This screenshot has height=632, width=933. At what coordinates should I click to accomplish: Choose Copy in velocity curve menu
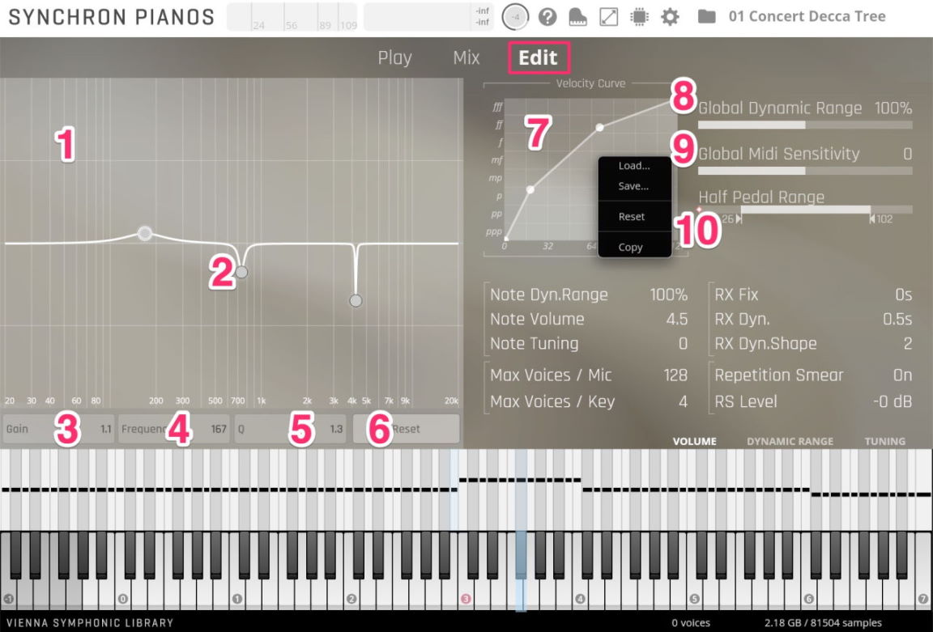point(631,248)
